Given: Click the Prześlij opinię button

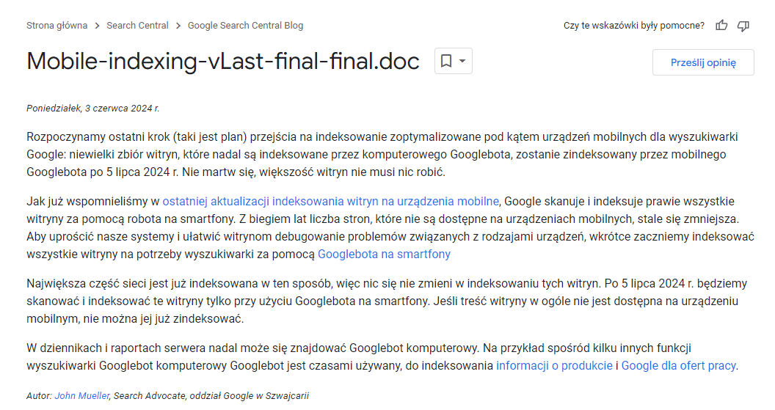Looking at the screenshot, I should click(x=702, y=62).
